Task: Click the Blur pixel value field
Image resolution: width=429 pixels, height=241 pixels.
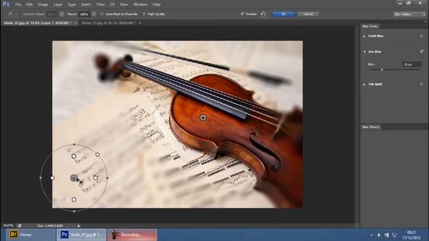Action: pos(412,64)
